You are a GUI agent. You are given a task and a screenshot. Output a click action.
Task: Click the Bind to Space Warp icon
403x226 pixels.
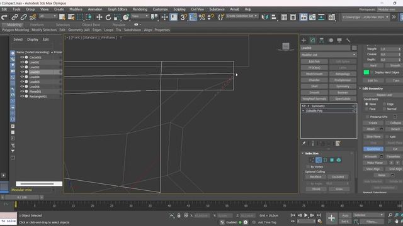(x=33, y=17)
